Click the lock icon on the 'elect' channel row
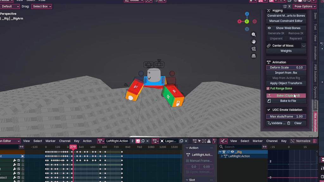 (23, 178)
